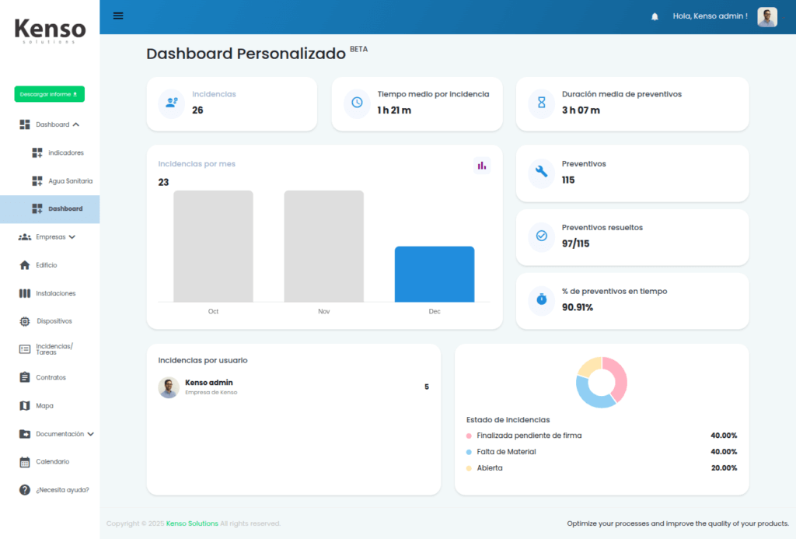Open Contratos in the sidebar

(x=51, y=377)
